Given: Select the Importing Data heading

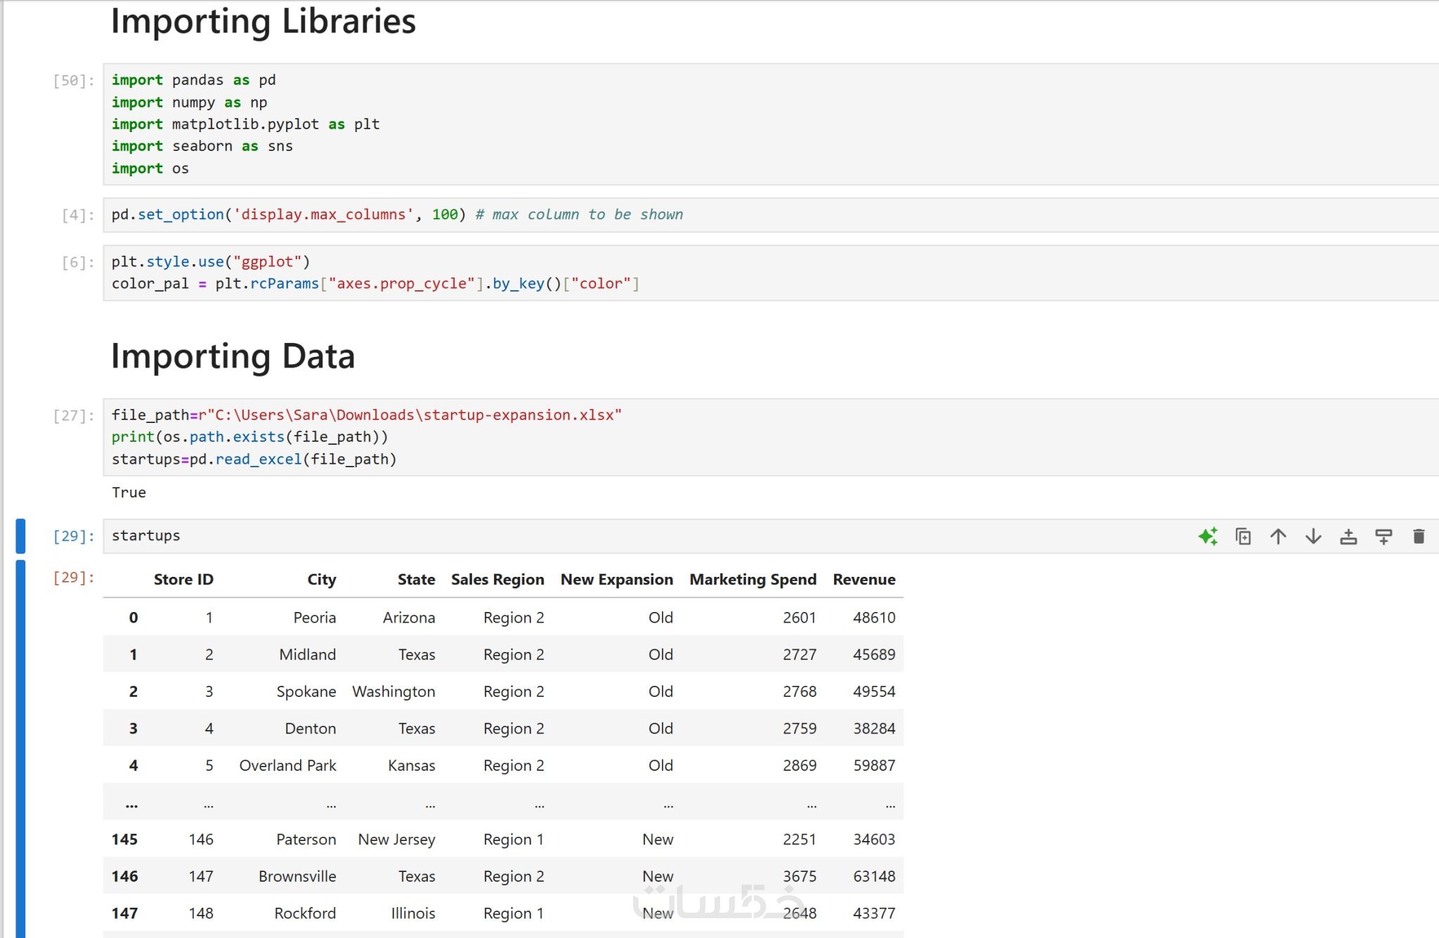Looking at the screenshot, I should [x=233, y=356].
